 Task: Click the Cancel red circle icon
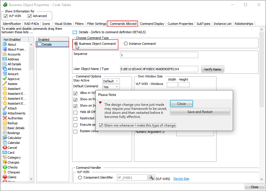coord(5,147)
